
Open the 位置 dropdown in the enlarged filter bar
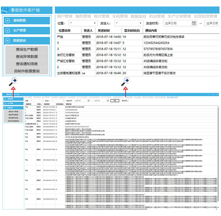tap(83, 23)
